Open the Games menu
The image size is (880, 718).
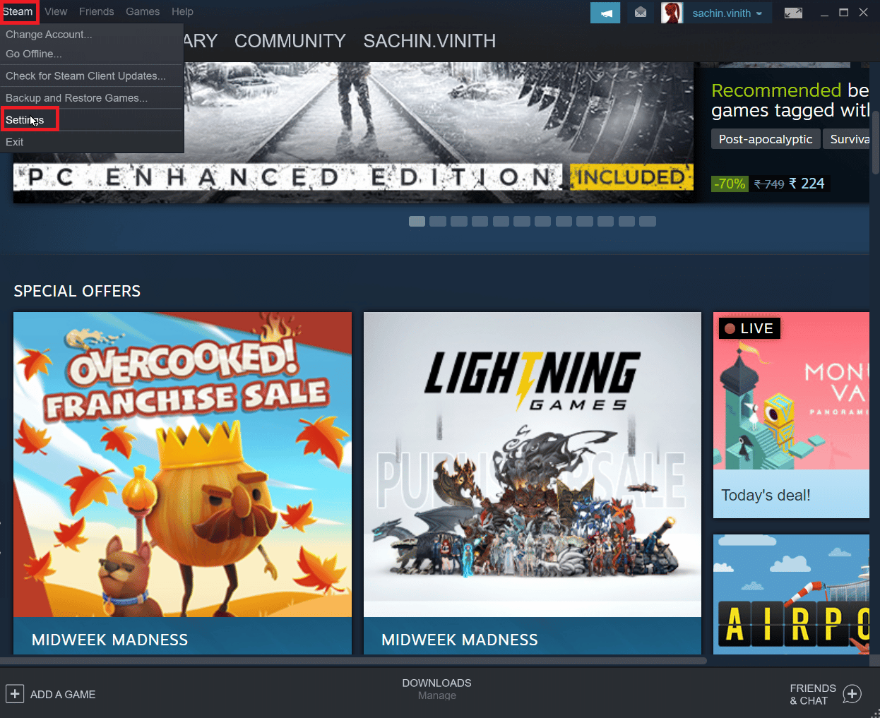click(143, 11)
